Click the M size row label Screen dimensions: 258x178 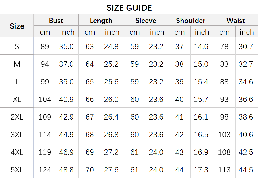pyautogui.click(x=17, y=64)
